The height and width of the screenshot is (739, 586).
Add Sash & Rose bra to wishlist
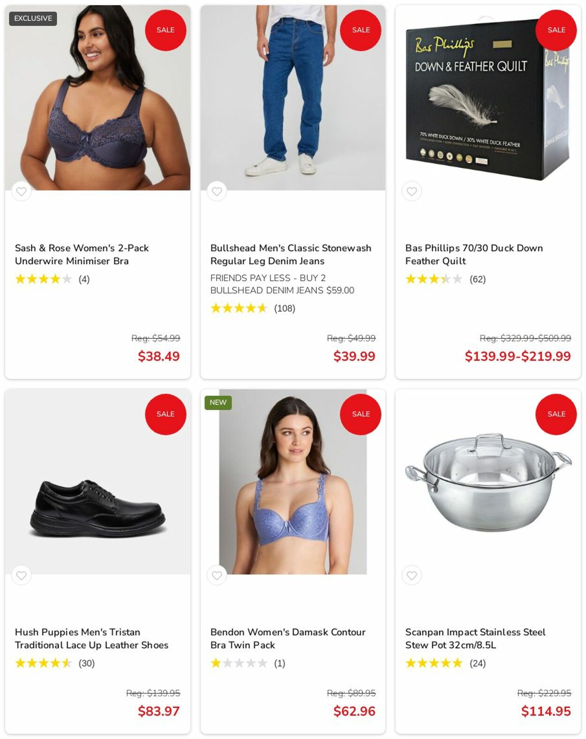[x=21, y=191]
